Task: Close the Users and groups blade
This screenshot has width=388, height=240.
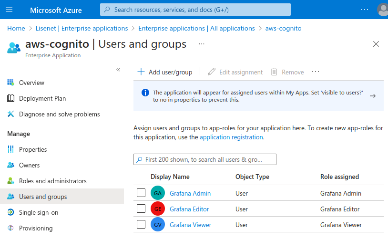Action: (376, 44)
